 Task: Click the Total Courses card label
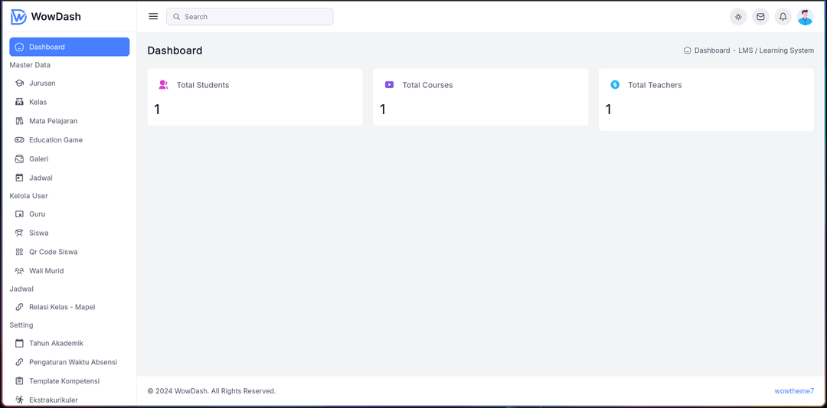pyautogui.click(x=427, y=85)
